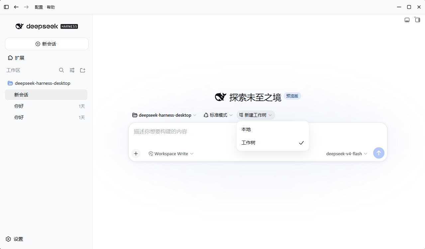Toggle the bottom panel layout icon
The image size is (425, 249).
pos(407,20)
